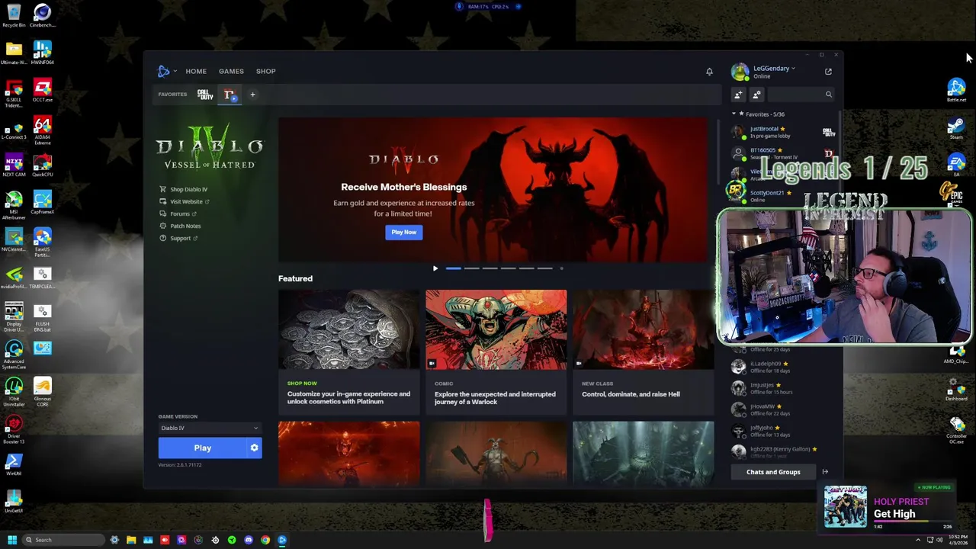
Task: Select Battle.net desktop shortcut
Action: 956,91
